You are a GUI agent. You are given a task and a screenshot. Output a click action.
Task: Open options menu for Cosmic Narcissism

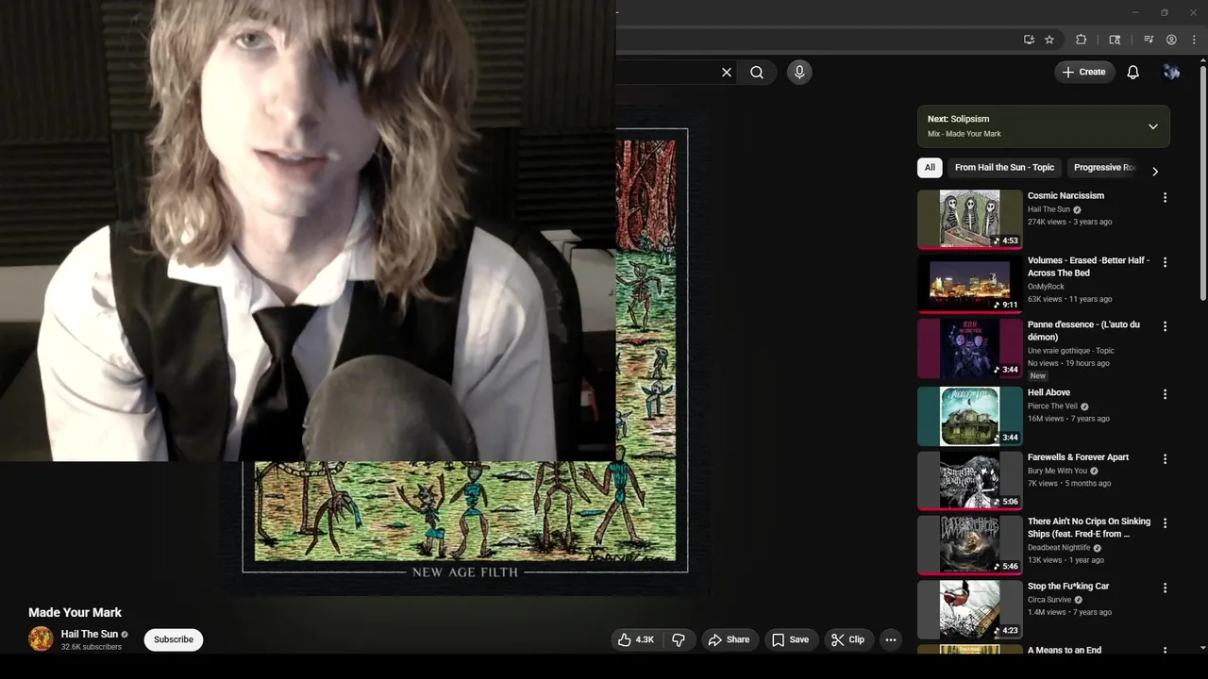[x=1165, y=198]
